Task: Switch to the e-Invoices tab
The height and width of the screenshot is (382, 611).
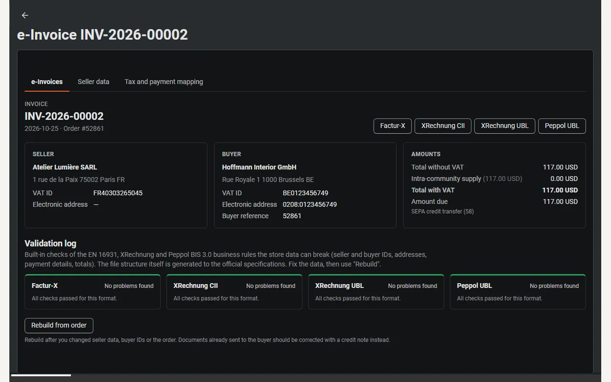Action: (47, 81)
